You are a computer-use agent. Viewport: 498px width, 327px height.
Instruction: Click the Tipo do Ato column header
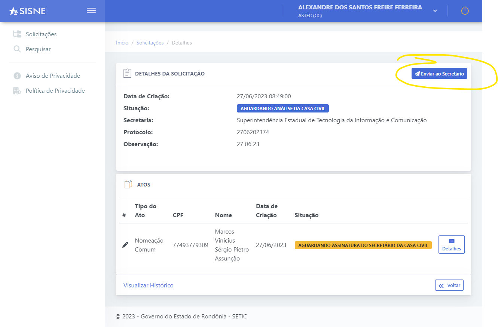[x=146, y=210]
